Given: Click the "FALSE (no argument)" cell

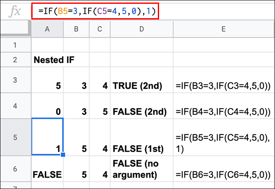Looking at the screenshot, I should [141, 169].
